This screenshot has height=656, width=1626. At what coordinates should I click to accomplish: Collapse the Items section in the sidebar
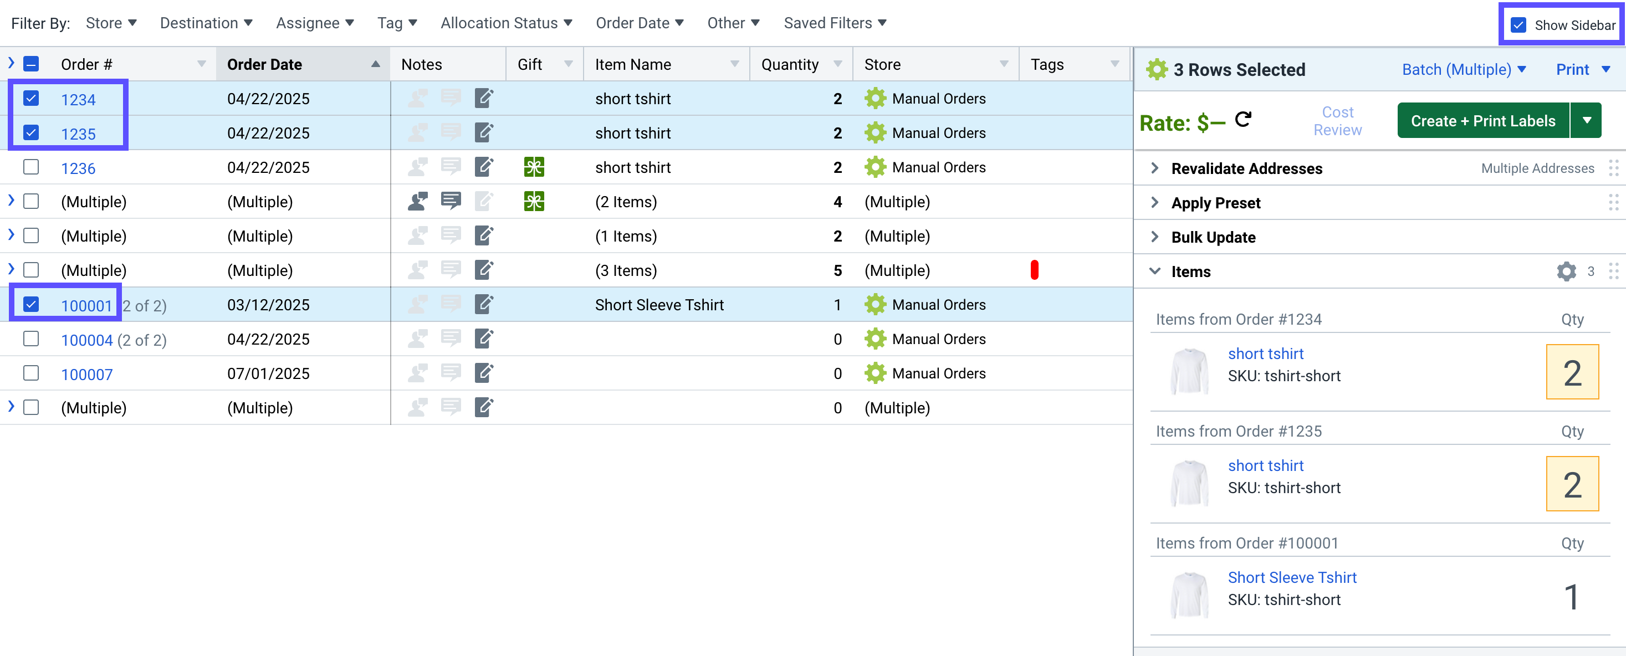tap(1154, 271)
